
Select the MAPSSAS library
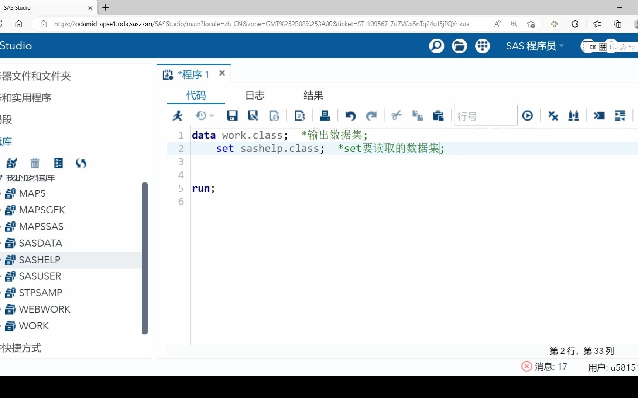click(x=41, y=227)
